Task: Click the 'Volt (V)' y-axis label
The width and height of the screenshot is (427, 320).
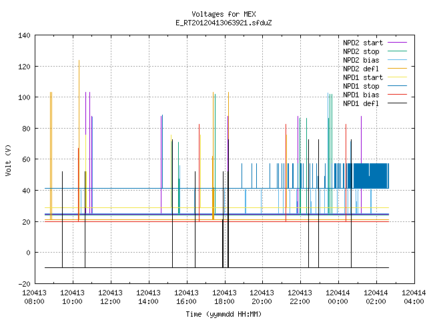Action: tap(8, 160)
